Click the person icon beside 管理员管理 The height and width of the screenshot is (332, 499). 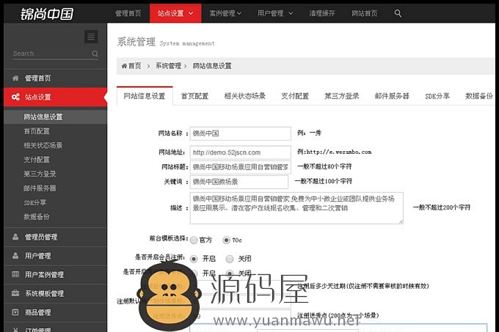(16, 237)
